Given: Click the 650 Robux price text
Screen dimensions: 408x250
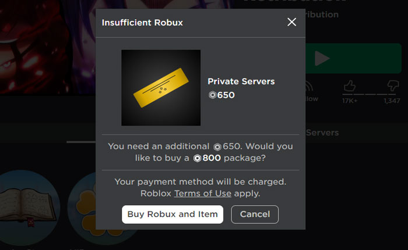Looking at the screenshot, I should 226,95.
